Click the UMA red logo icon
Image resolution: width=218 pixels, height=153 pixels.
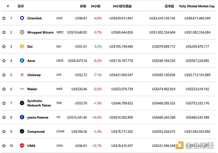22,145
